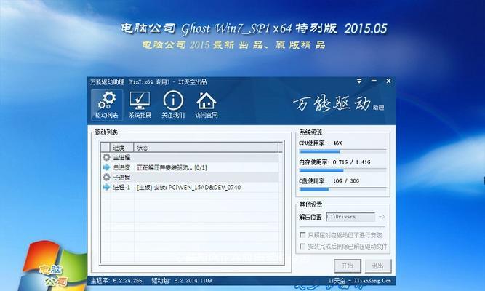This screenshot has width=485, height=291.
Task: Click the 进度 column header
Action: tap(122, 148)
